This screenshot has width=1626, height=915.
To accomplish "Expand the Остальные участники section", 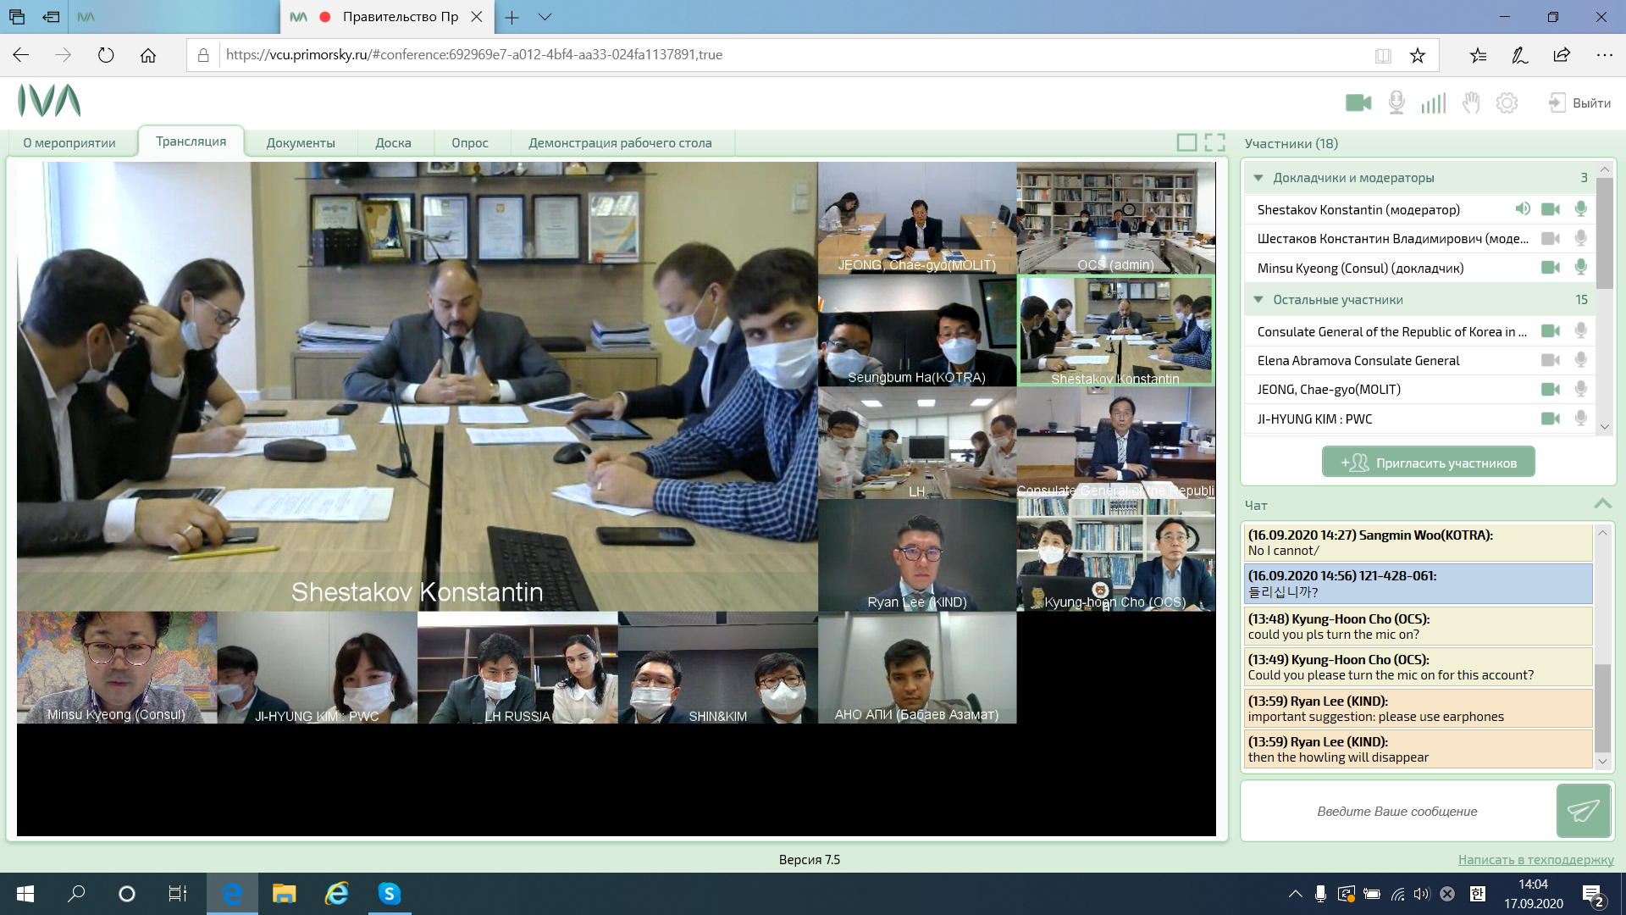I will (x=1259, y=299).
